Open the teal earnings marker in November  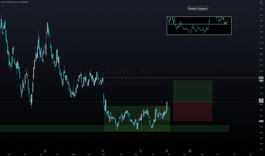(x=45, y=151)
